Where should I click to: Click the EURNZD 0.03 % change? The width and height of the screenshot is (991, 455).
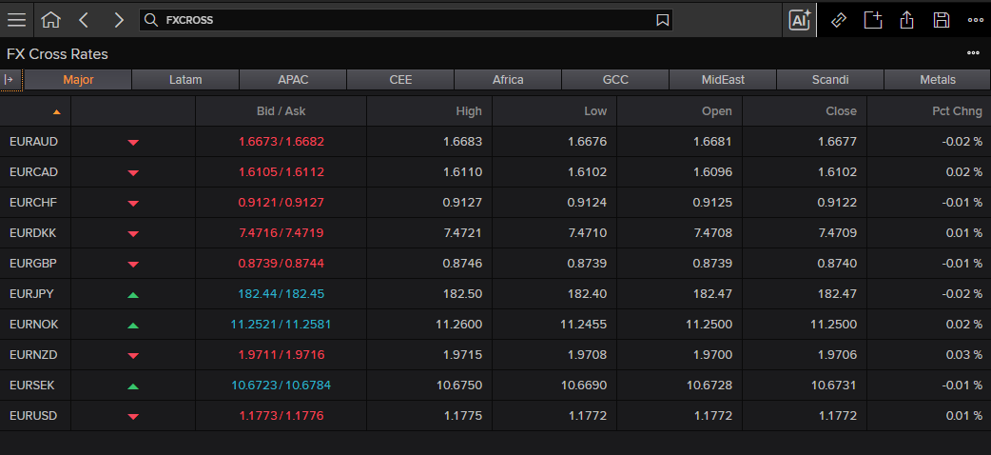click(x=963, y=354)
